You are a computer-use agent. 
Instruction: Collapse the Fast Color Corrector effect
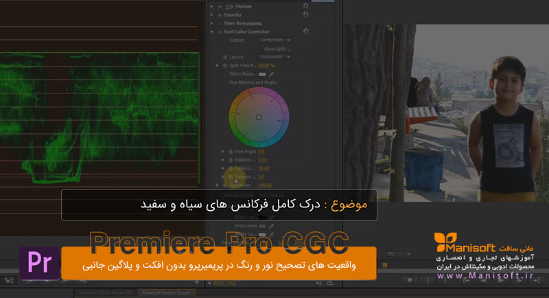pyautogui.click(x=211, y=32)
